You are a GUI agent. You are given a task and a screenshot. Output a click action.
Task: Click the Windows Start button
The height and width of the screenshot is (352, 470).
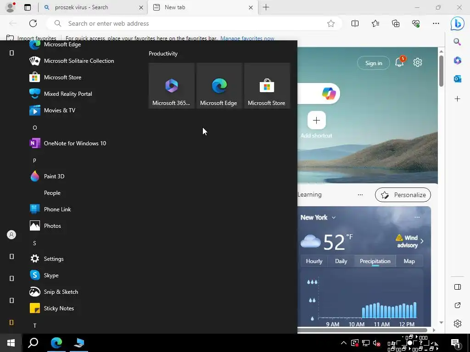(x=11, y=343)
